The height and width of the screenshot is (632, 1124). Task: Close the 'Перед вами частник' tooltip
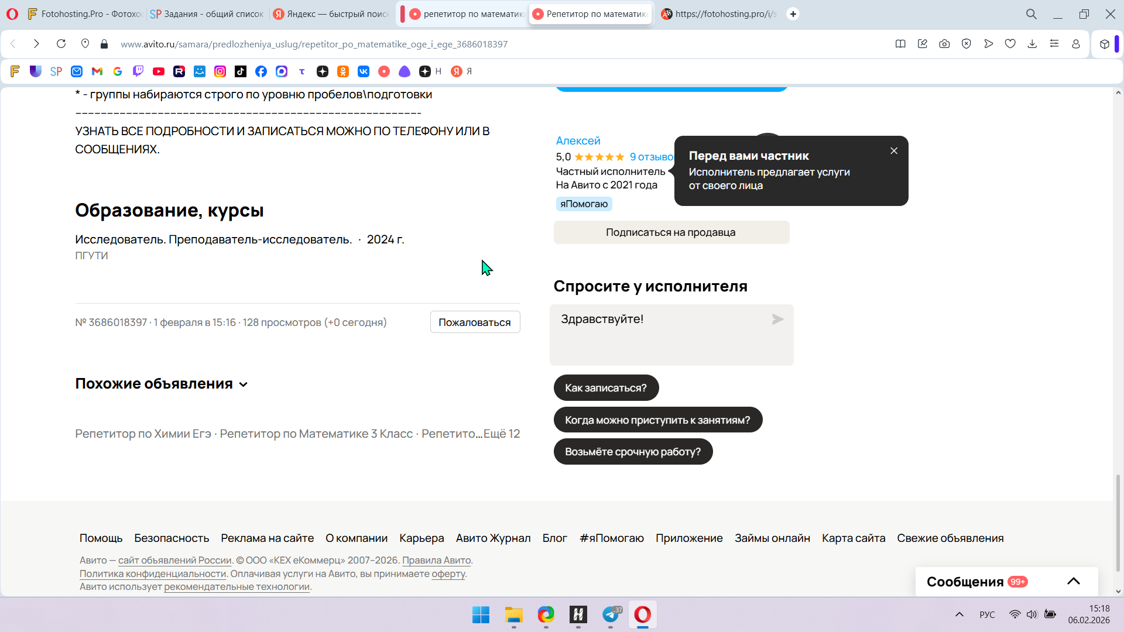[894, 151]
